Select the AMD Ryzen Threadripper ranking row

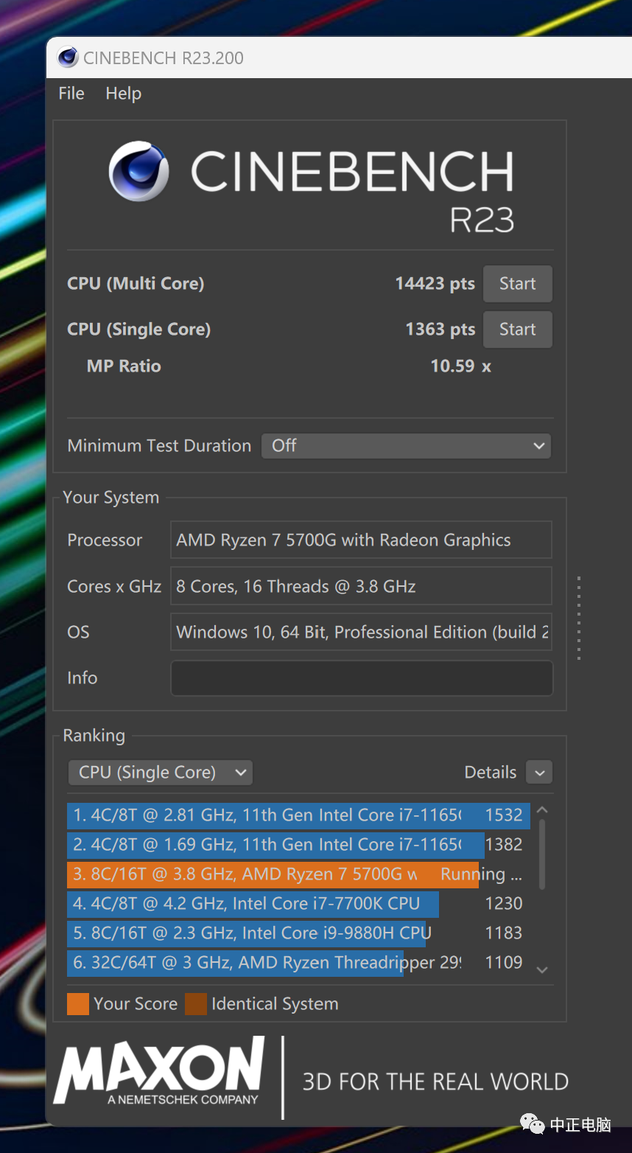tap(298, 963)
